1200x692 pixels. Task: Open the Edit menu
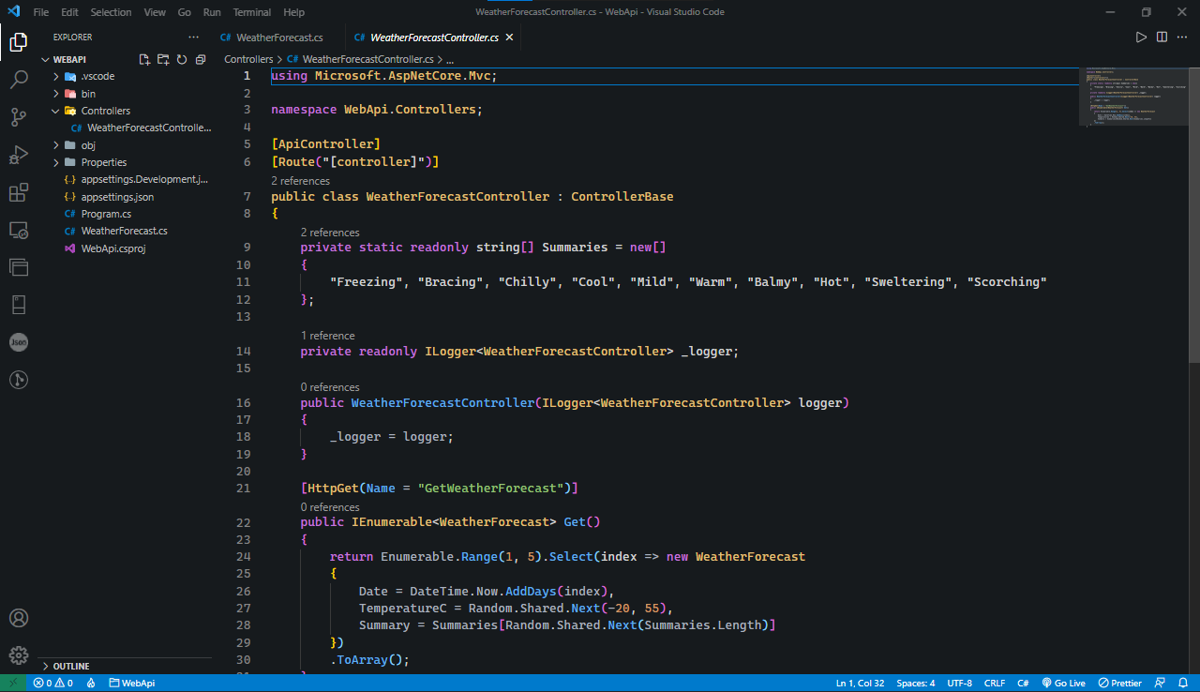[70, 12]
